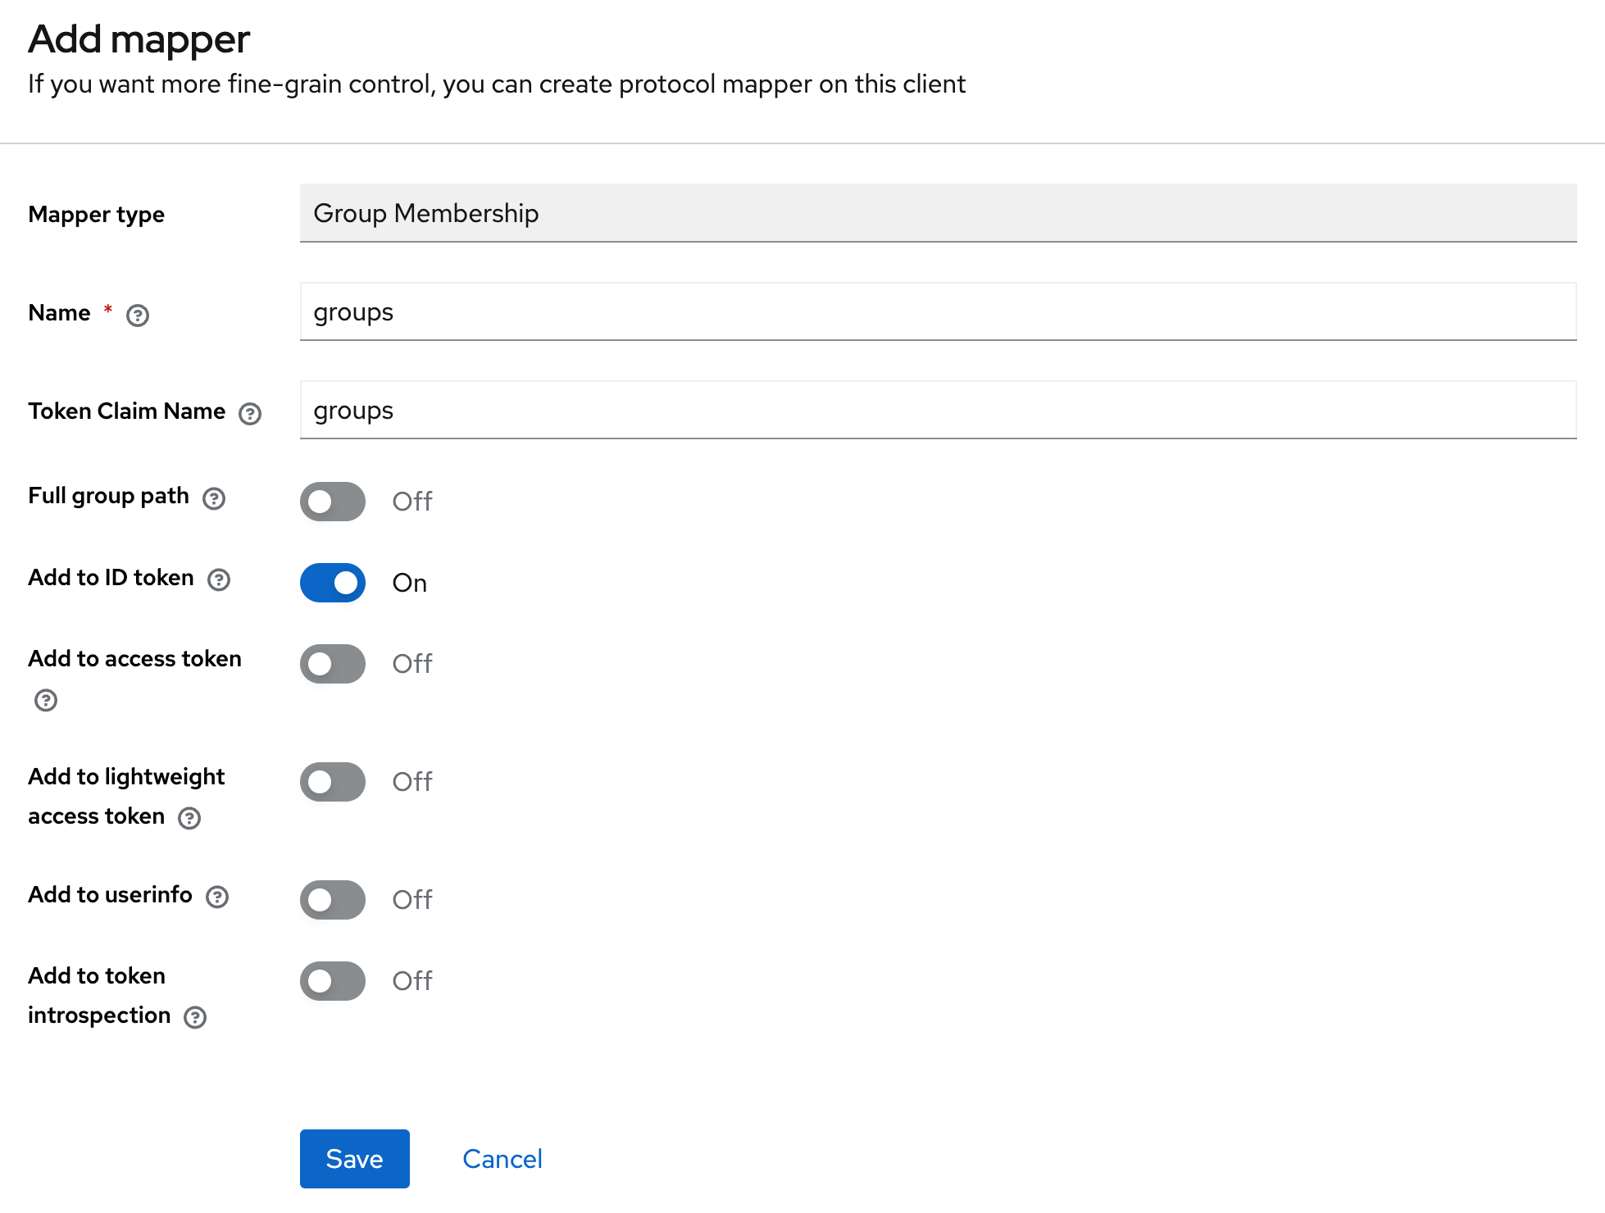Click Add to userinfo help icon
The width and height of the screenshot is (1605, 1213).
(x=217, y=897)
